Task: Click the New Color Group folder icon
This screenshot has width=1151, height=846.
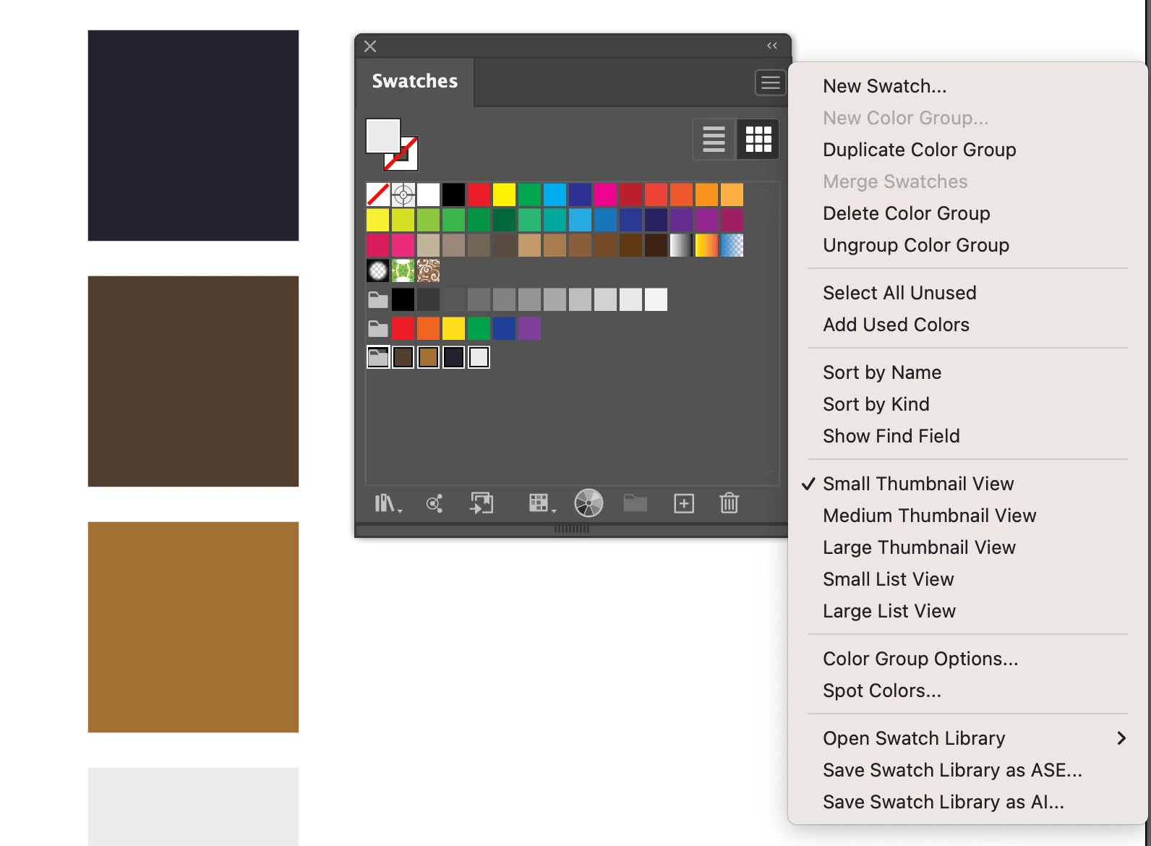Action: pos(636,503)
